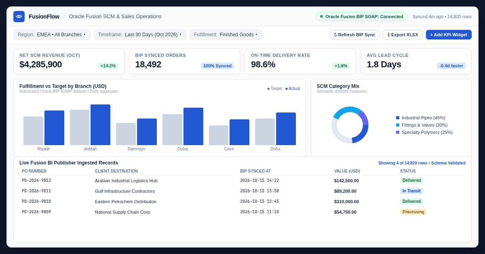This screenshot has width=485, height=254.
Task: Open the Timeframe Last 30 Days dropdown
Action: [x=140, y=35]
